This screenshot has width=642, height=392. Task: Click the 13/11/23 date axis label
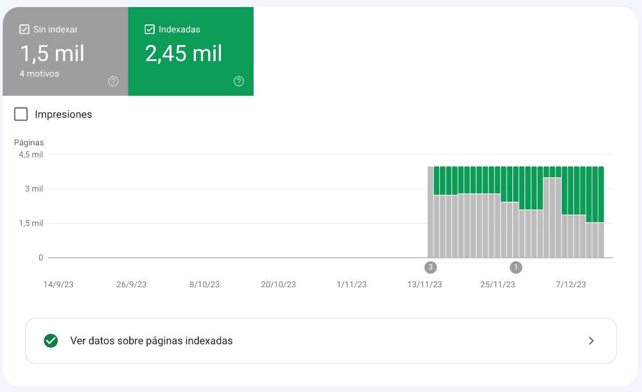coord(425,285)
